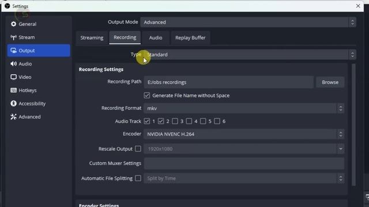Click the OBS logo in the title bar
This screenshot has width=369, height=207.
[x=7, y=6]
